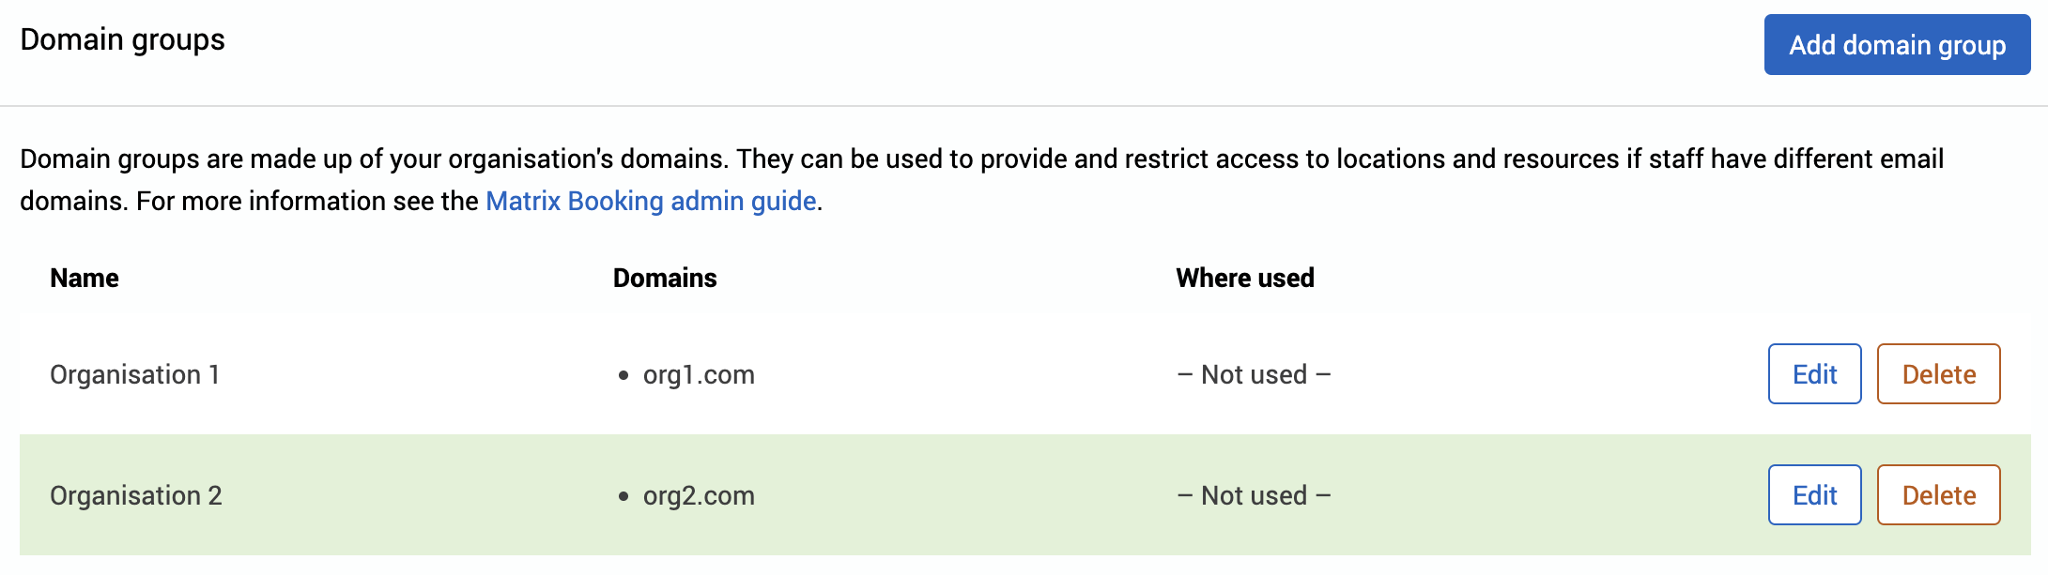Click the Where used column header
The image size is (2048, 575).
pos(1244,278)
